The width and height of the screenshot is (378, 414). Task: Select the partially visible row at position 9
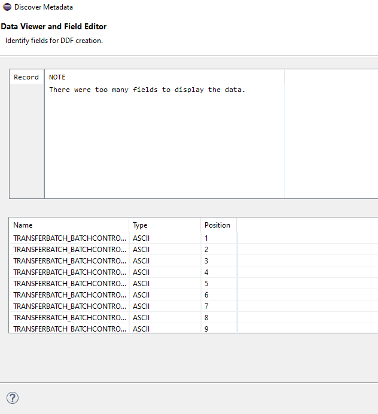(x=194, y=328)
